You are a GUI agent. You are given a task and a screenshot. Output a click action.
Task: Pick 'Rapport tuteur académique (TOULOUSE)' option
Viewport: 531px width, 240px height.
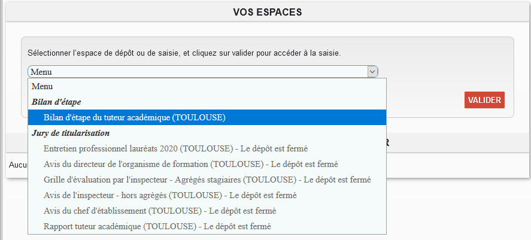(120, 226)
